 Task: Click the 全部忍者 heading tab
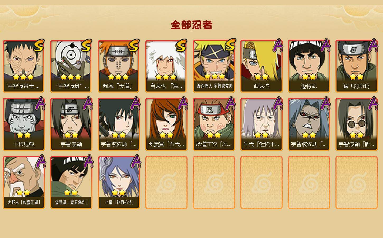coord(191,25)
